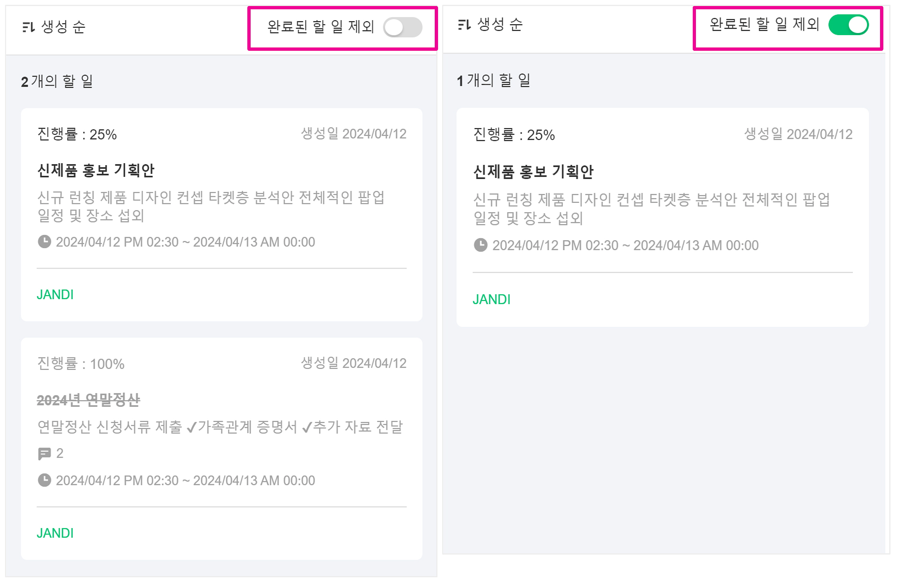Click the clock icon on 2024년 연말정산 card
Image resolution: width=899 pixels, height=583 pixels.
click(44, 481)
